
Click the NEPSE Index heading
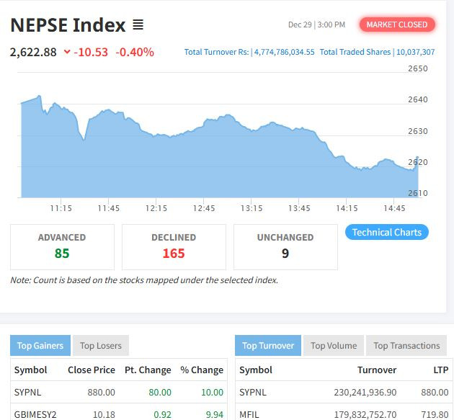click(68, 25)
